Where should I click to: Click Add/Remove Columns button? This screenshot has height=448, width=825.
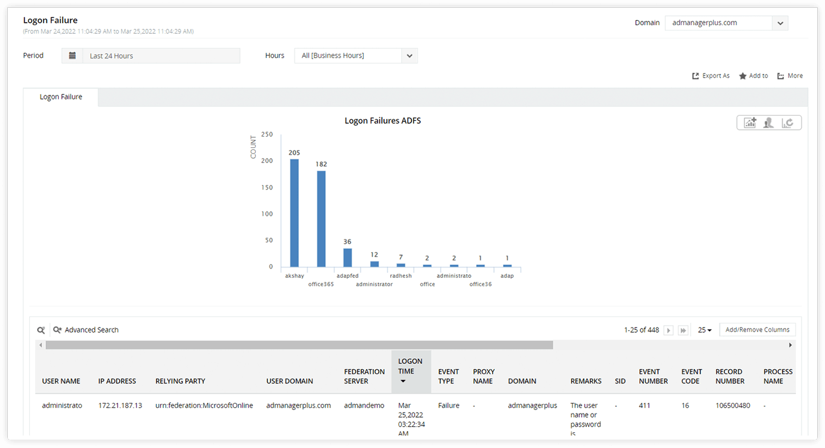(758, 329)
